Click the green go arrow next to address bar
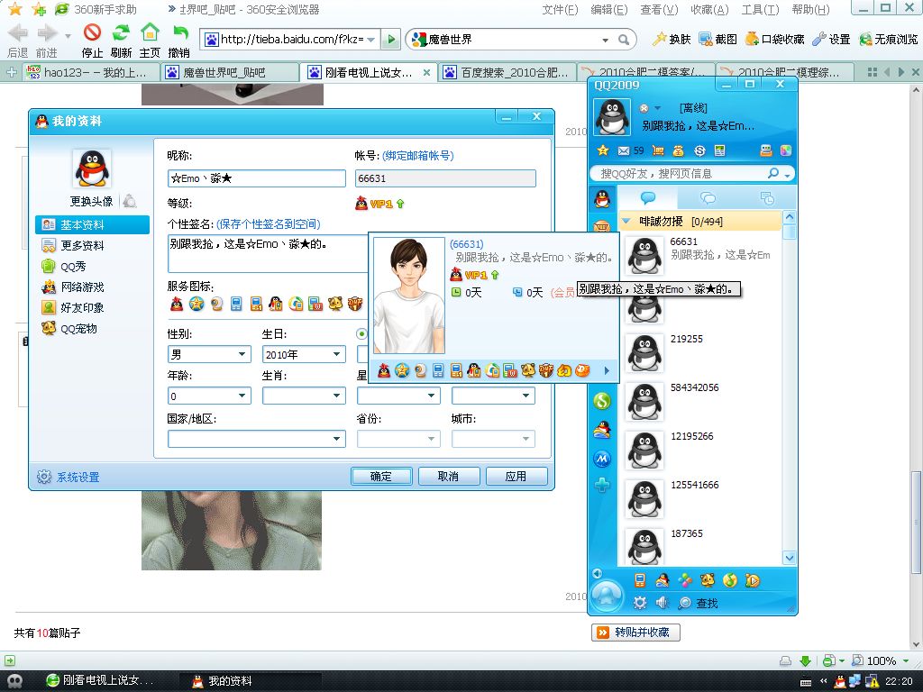 389,40
